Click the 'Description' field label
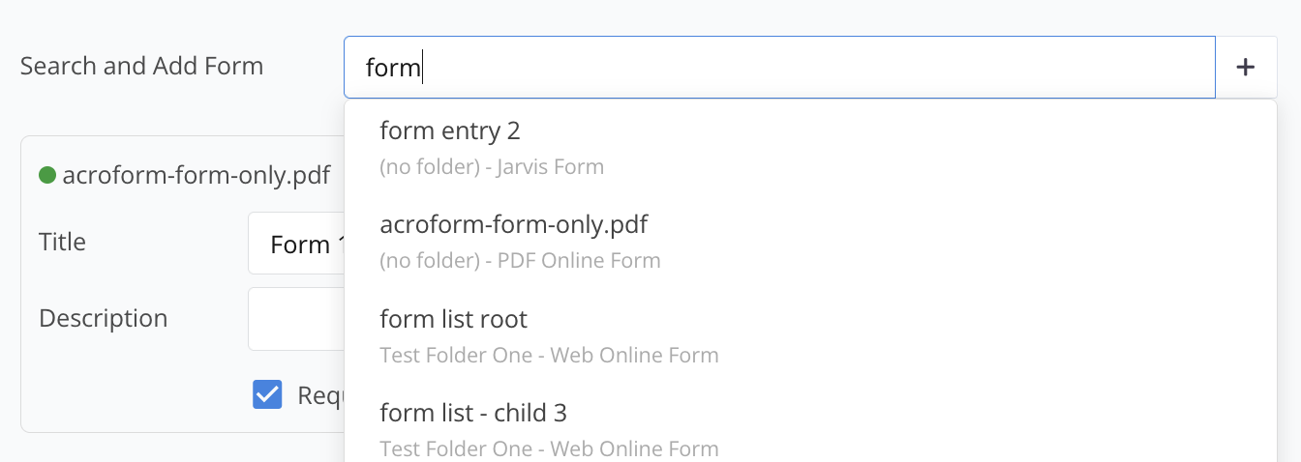The width and height of the screenshot is (1301, 462). [x=103, y=318]
